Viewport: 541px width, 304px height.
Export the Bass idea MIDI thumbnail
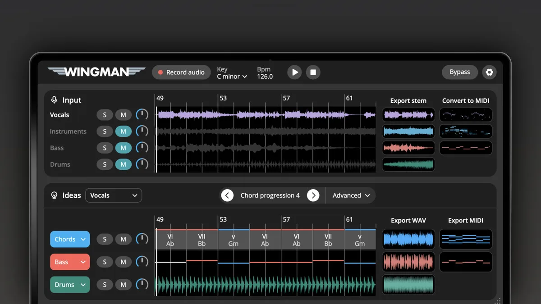click(x=466, y=262)
